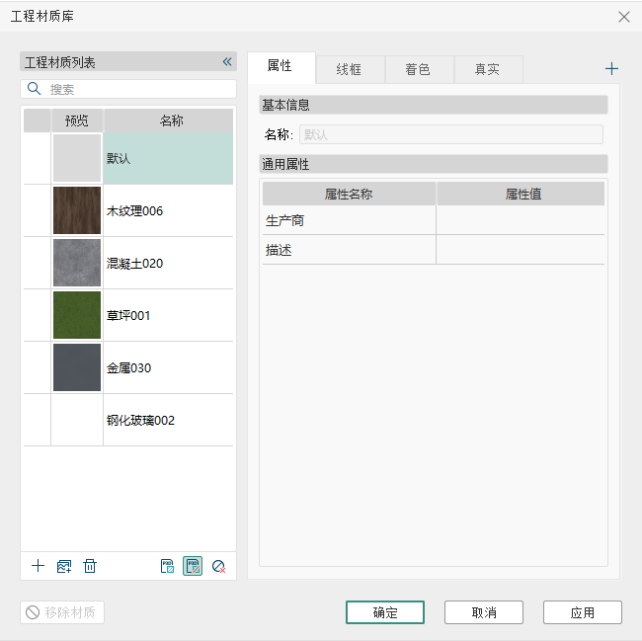Click the circle icon with red X

point(218,566)
